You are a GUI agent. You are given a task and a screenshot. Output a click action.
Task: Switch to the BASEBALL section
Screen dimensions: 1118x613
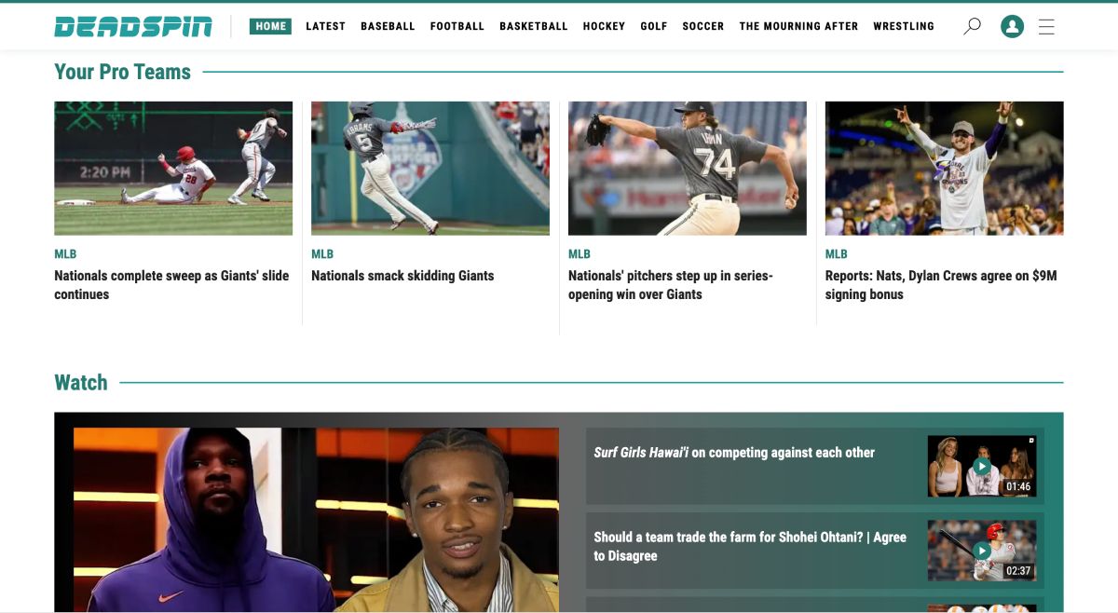(x=388, y=26)
